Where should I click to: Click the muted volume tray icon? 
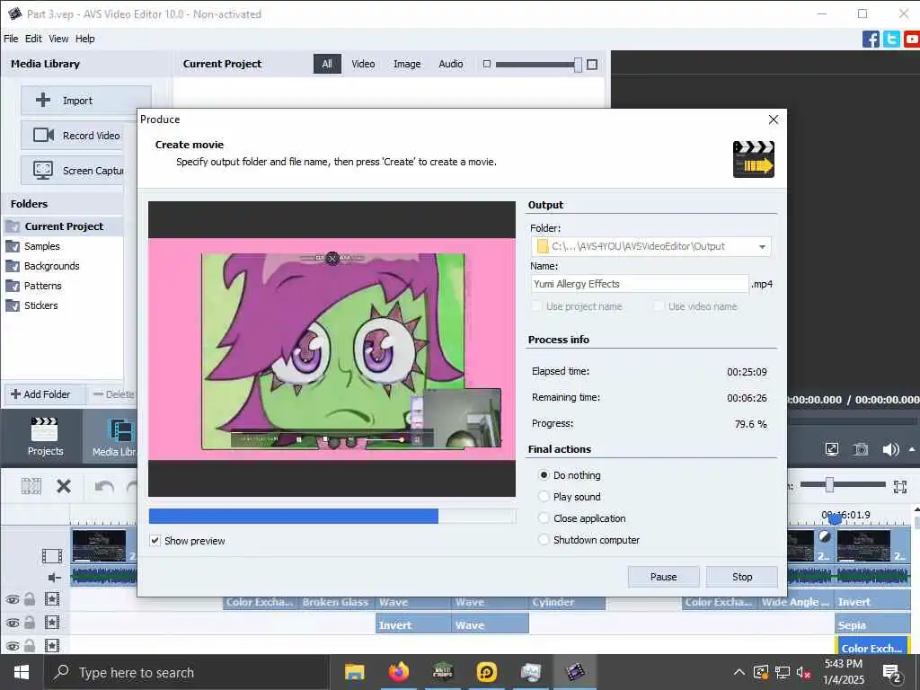[x=803, y=673]
